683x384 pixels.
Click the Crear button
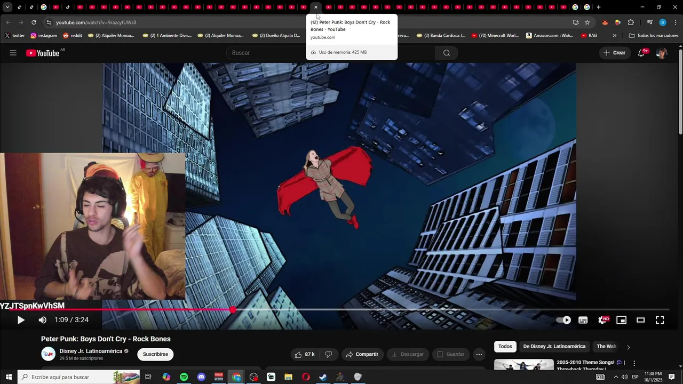point(615,53)
